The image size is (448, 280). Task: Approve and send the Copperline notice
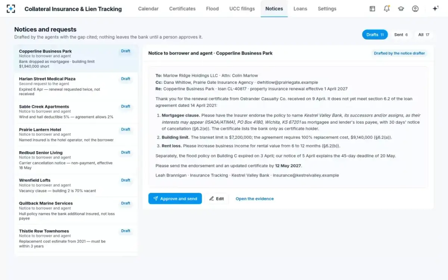(x=175, y=199)
